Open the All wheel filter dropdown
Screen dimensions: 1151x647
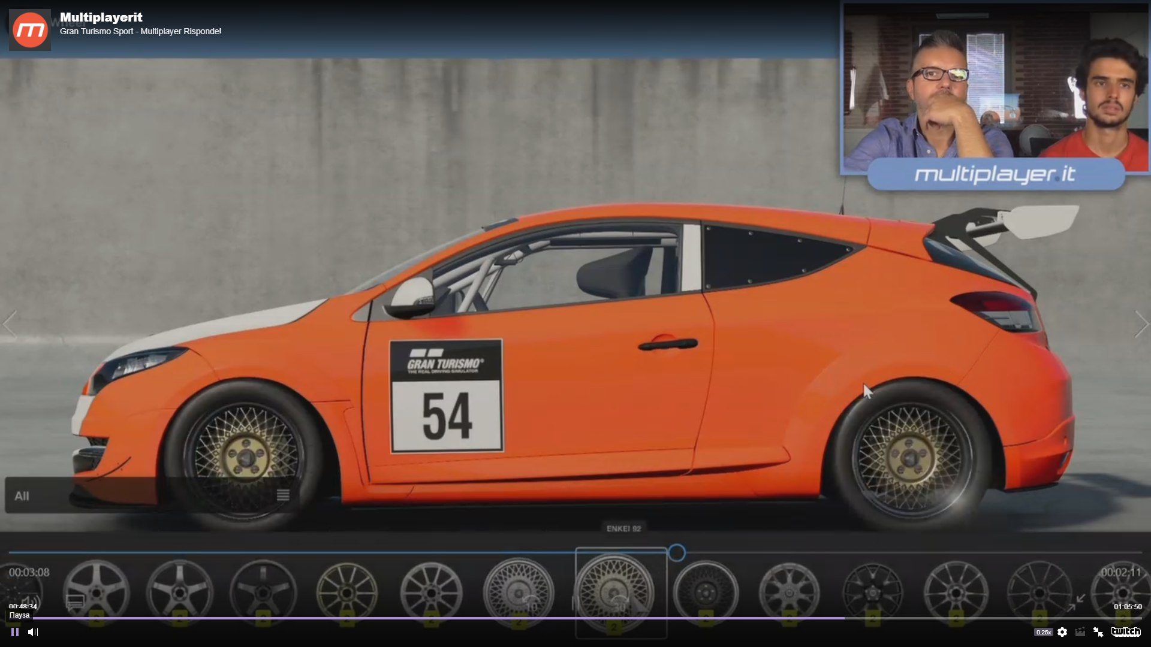(x=151, y=495)
